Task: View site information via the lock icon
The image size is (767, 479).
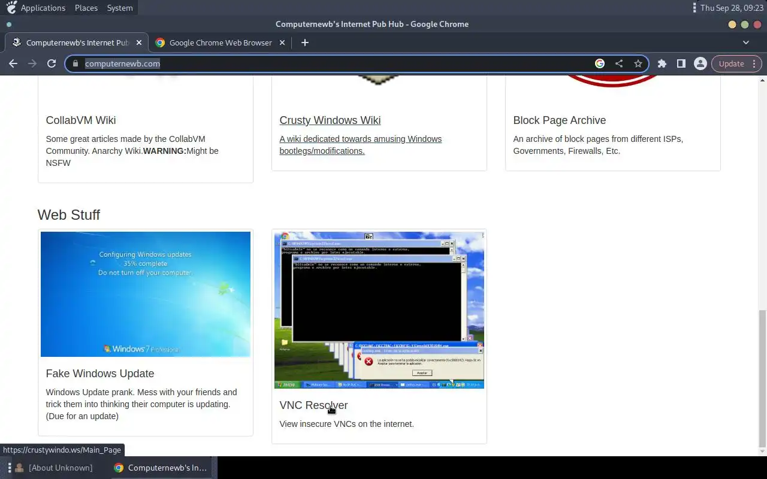Action: pos(76,63)
